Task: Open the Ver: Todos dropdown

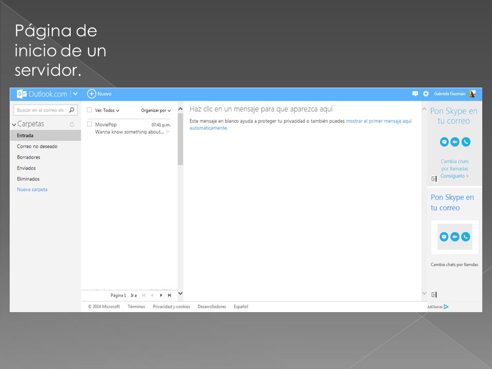Action: 107,111
